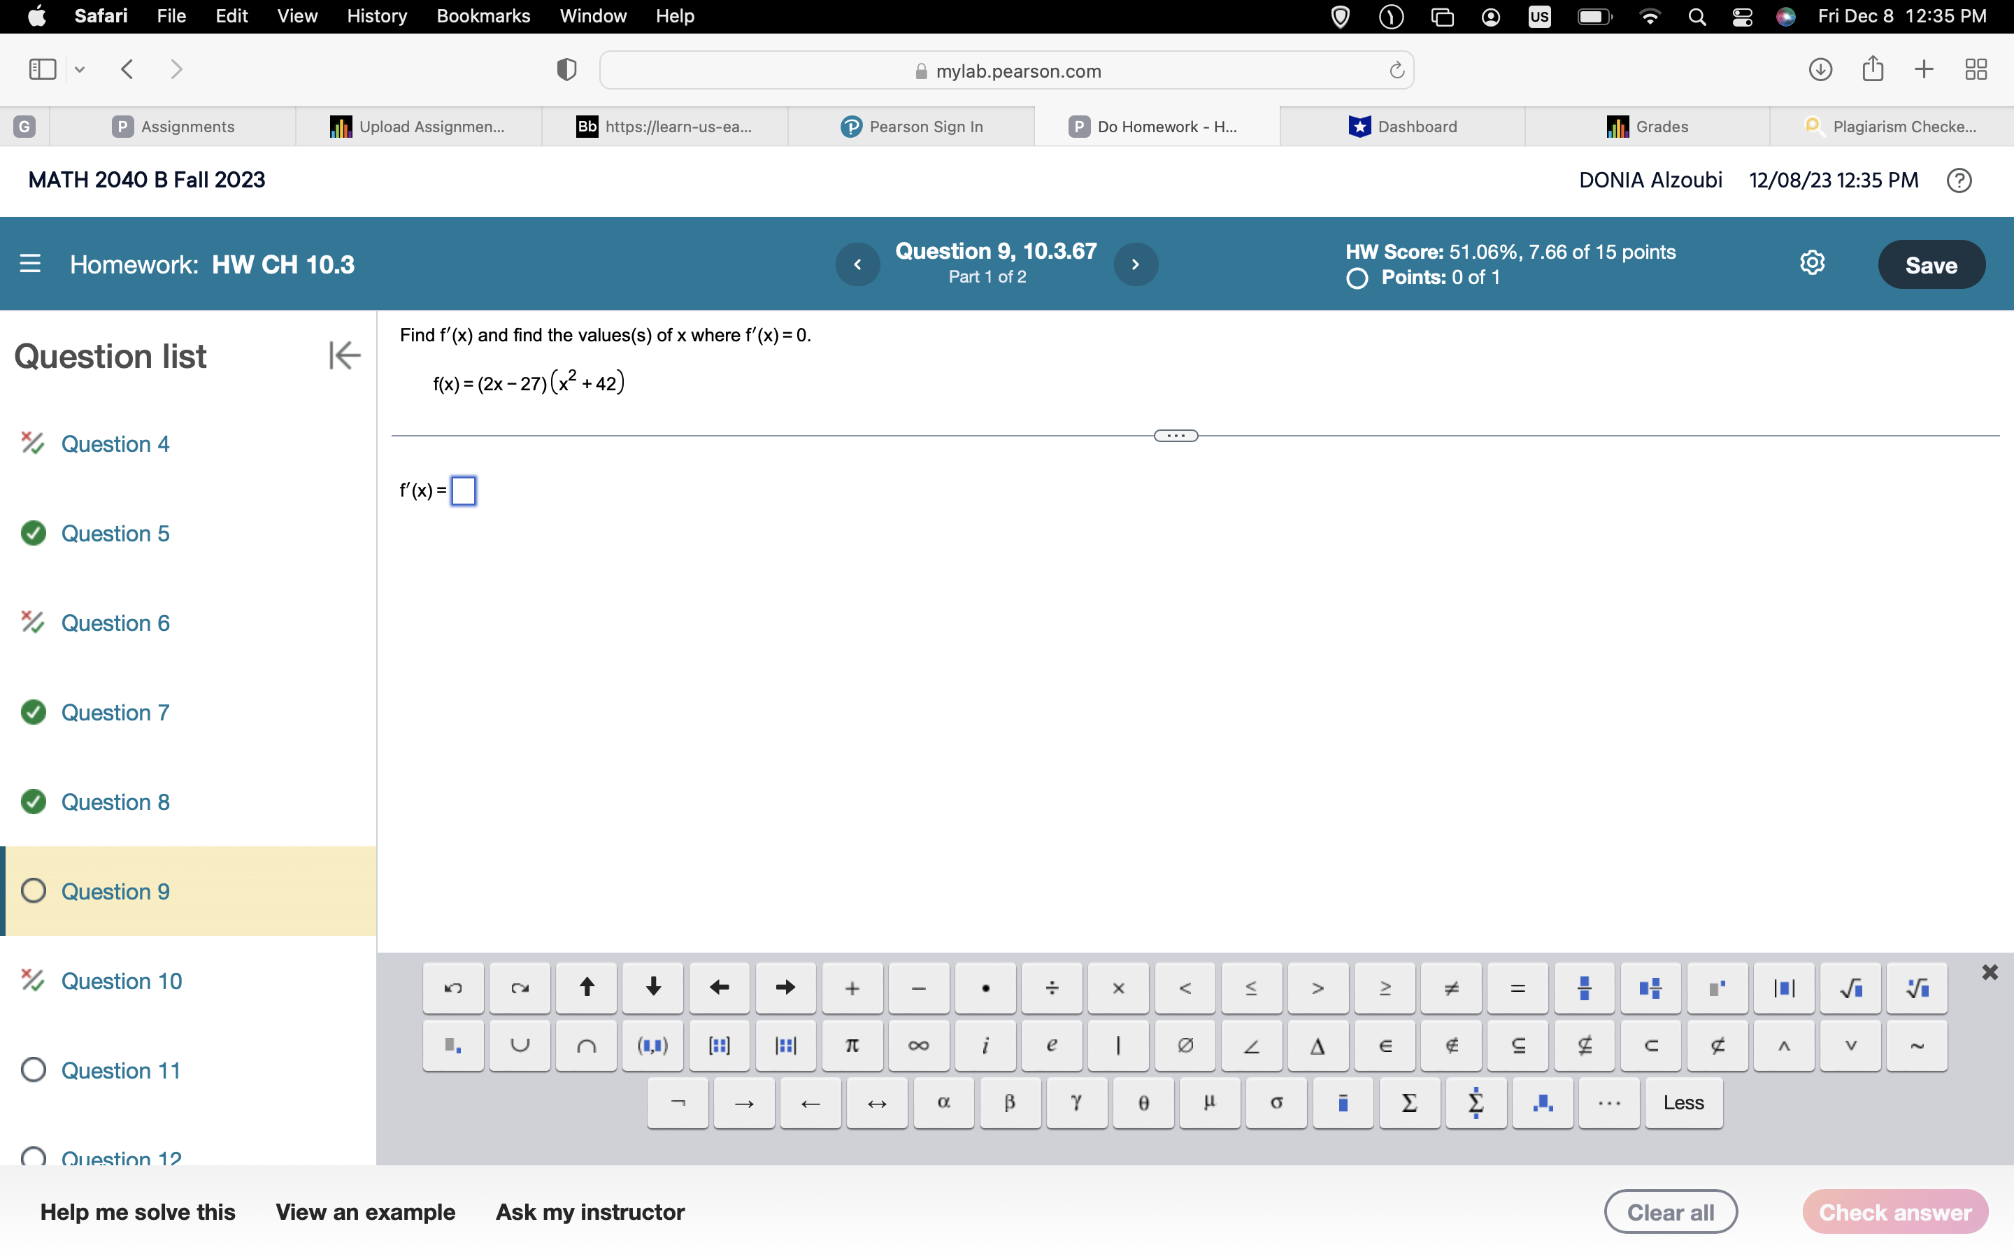Open homework settings gear icon
Screen dimensions: 2014x1259
(x=1812, y=263)
